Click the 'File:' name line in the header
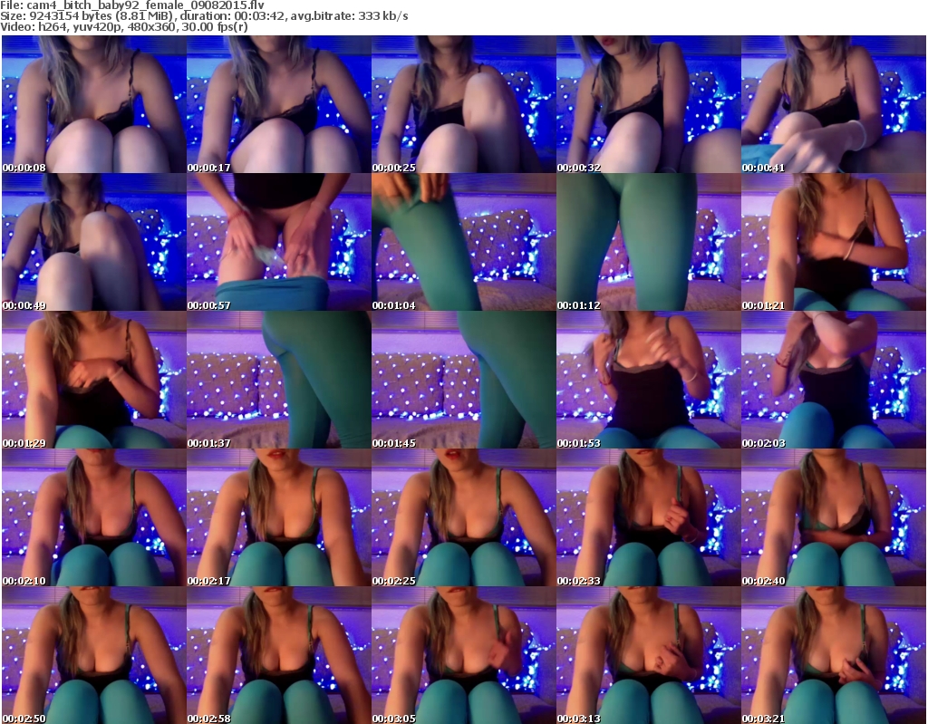The image size is (928, 724). coord(132,5)
